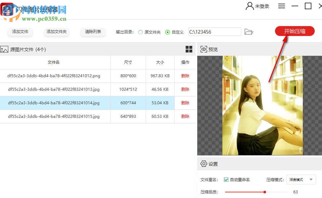Start compression with 开始压缩

click(x=295, y=31)
